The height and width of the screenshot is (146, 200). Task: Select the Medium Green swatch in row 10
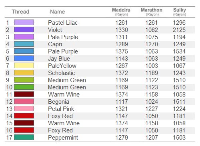(x=24, y=87)
